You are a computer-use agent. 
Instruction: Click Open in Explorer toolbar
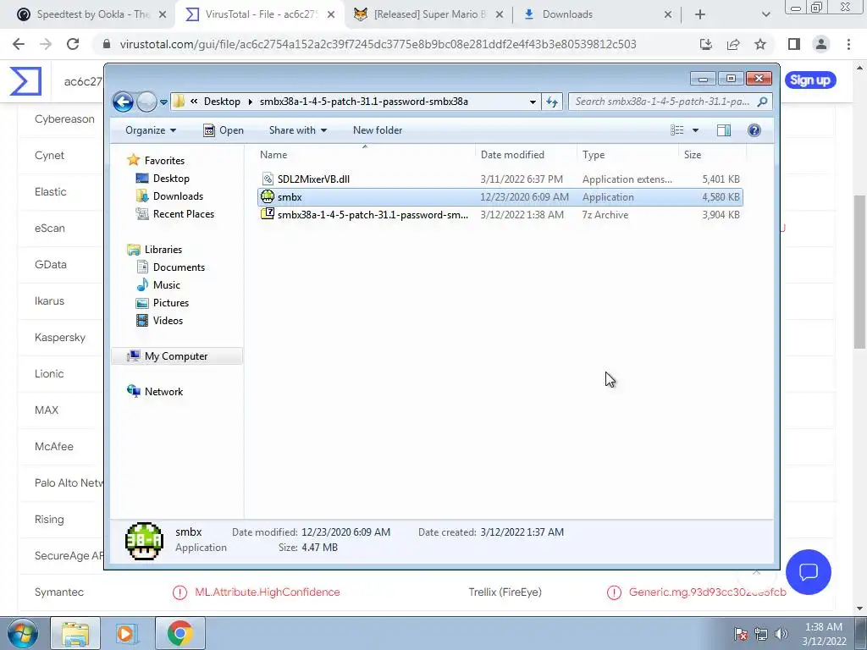(x=224, y=130)
